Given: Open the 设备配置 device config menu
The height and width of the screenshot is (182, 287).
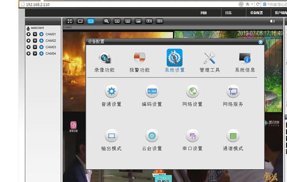Looking at the screenshot, I should (257, 13).
